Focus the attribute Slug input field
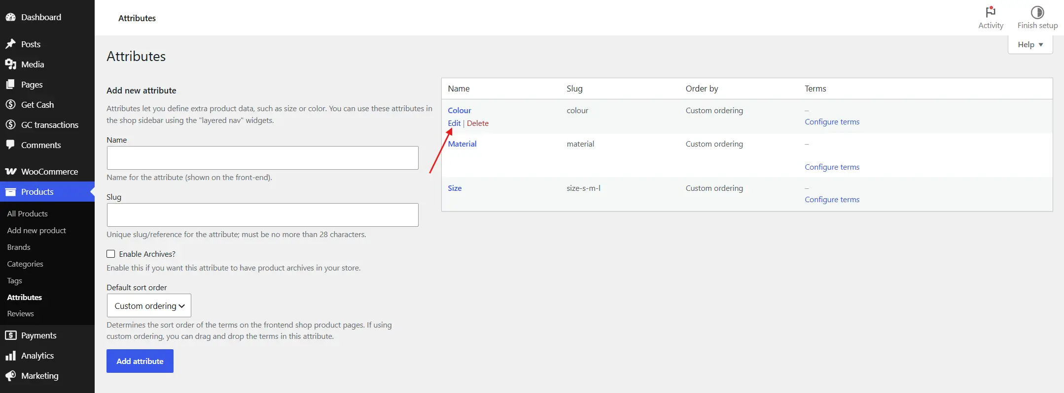The width and height of the screenshot is (1064, 393). tap(263, 215)
